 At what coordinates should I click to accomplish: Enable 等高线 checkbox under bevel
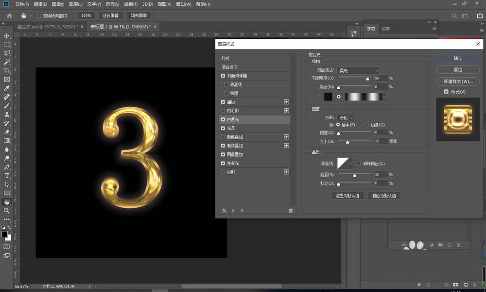tap(226, 84)
